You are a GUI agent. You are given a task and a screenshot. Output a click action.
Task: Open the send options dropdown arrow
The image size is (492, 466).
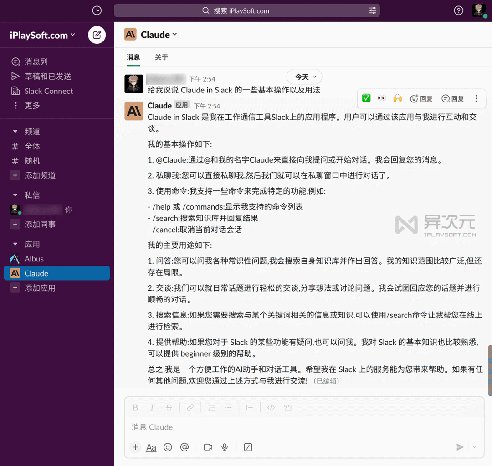(474, 447)
